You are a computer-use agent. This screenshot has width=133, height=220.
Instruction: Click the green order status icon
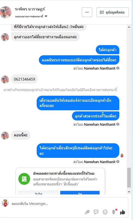pyautogui.click(x=24, y=179)
